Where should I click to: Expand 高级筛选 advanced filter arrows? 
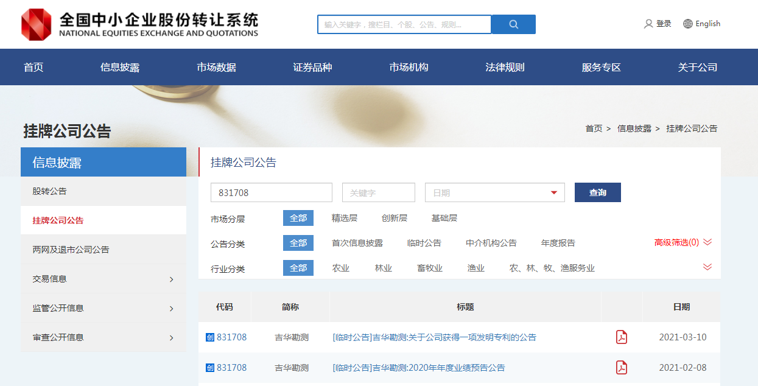point(707,242)
